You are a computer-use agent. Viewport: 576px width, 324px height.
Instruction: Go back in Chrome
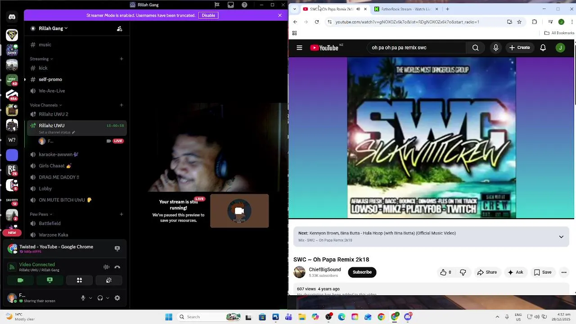(295, 22)
